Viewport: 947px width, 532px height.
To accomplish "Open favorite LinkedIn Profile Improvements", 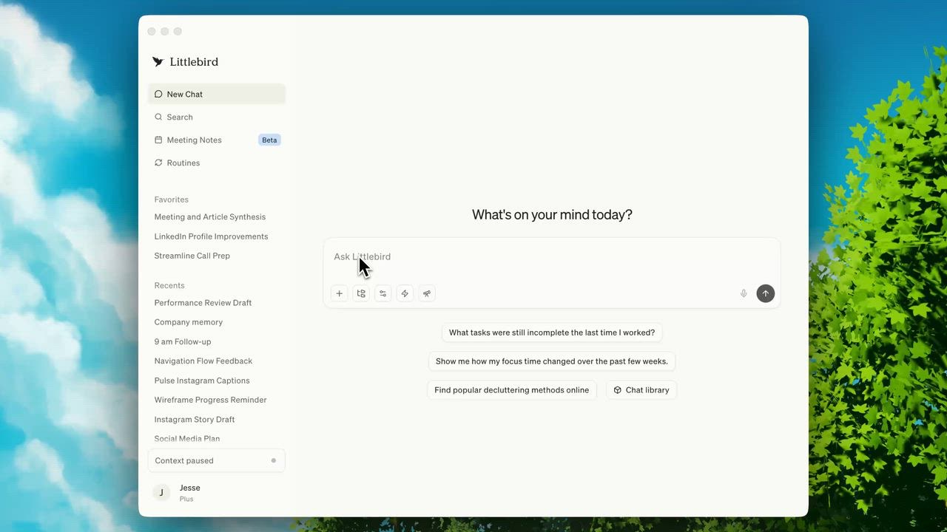I will [x=211, y=236].
